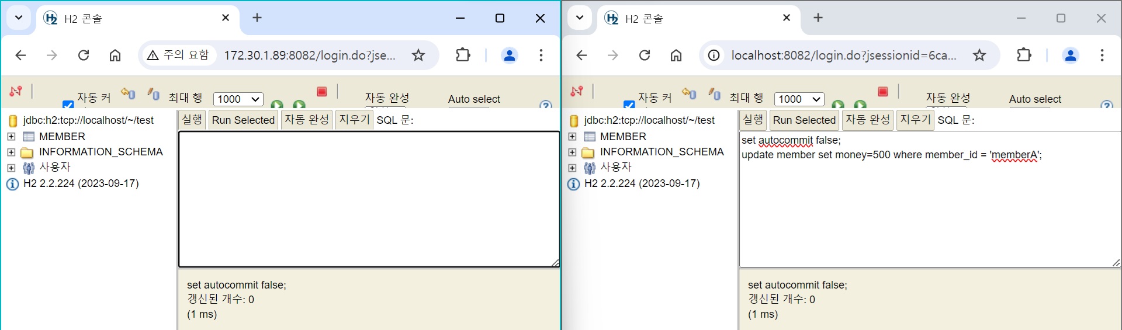This screenshot has width=1122, height=330.
Task: Click the commit pencil icon in the left window
Action: tap(154, 93)
